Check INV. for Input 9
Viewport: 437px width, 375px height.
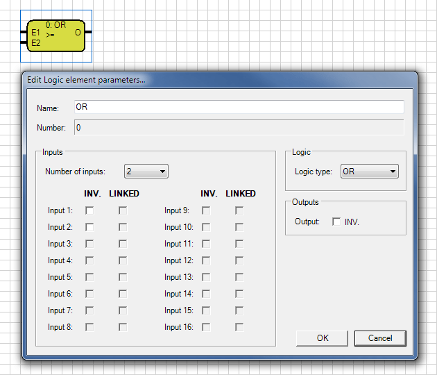pyautogui.click(x=206, y=210)
